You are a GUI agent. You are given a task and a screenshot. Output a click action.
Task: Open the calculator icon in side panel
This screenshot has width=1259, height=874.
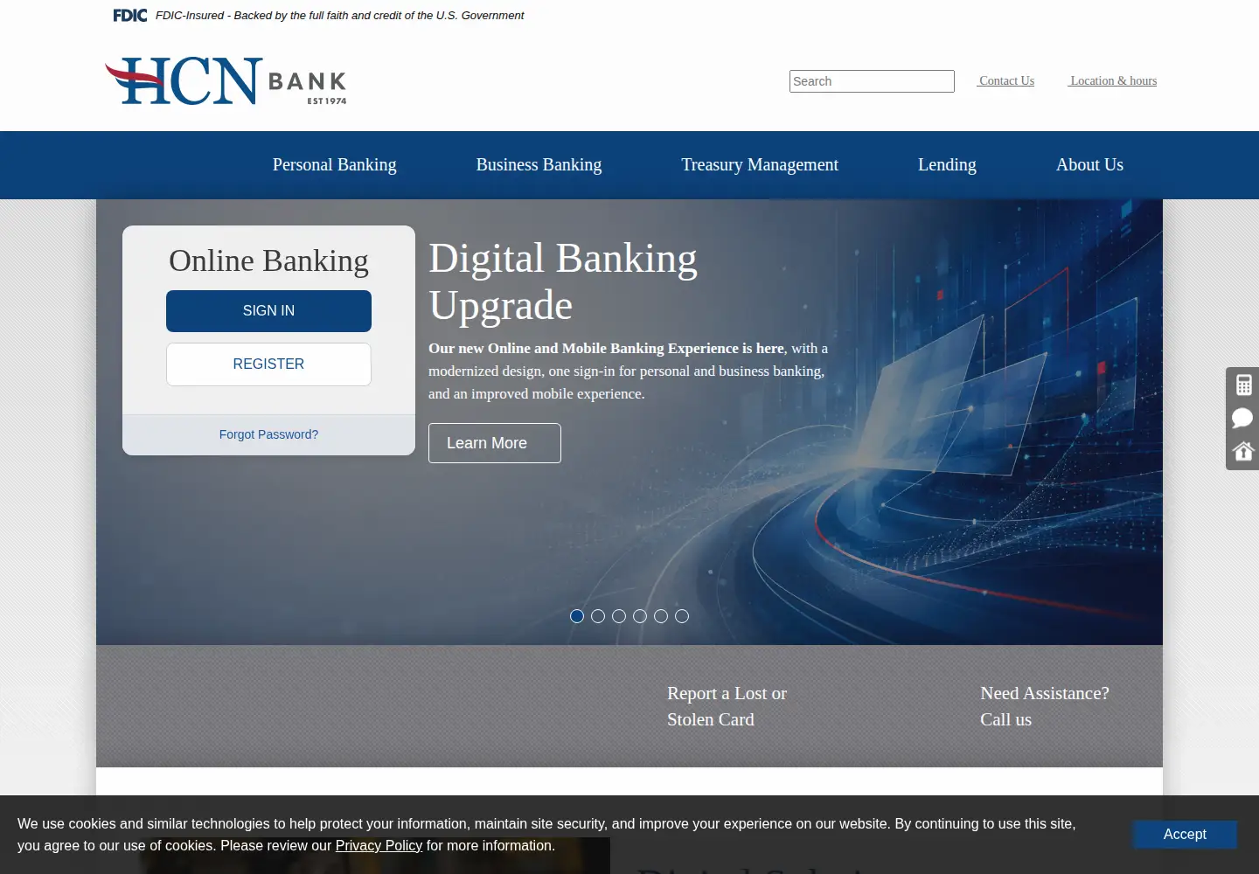pos(1243,385)
